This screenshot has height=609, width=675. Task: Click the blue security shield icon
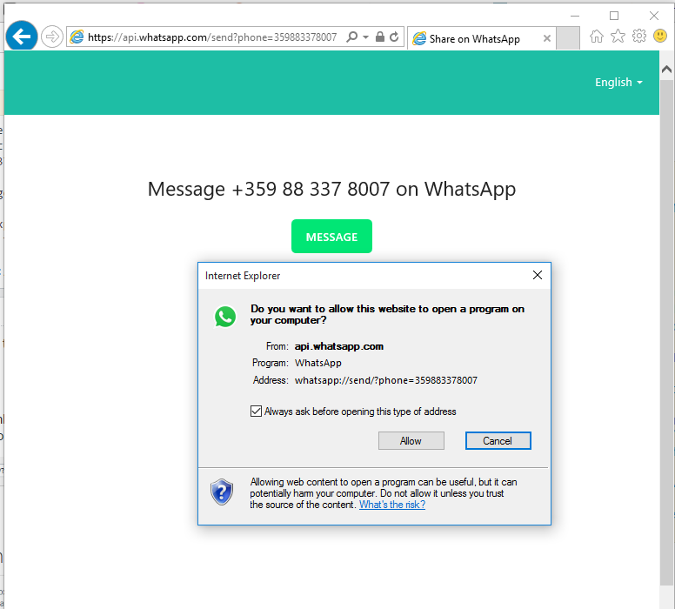pyautogui.click(x=222, y=492)
